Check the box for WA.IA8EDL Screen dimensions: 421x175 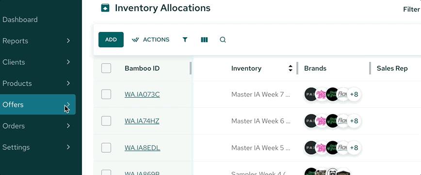tap(106, 148)
